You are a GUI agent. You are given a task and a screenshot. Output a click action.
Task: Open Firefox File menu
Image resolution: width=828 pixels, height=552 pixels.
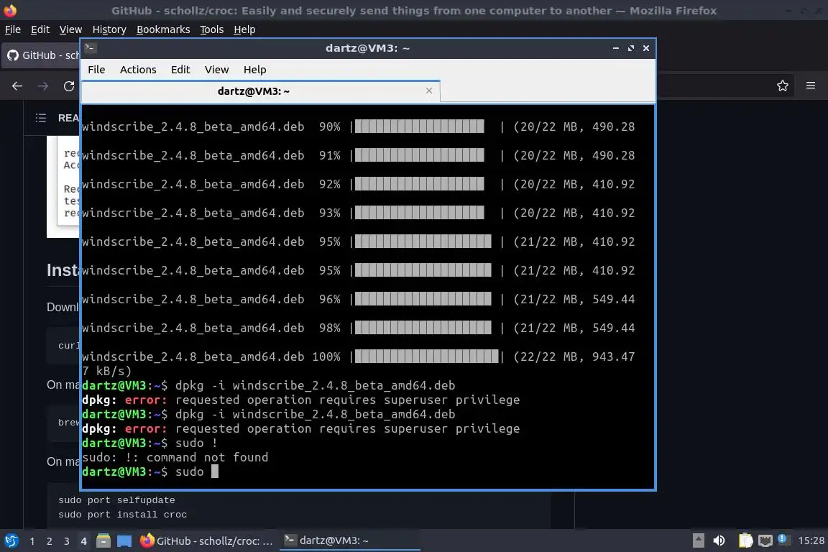click(x=13, y=29)
